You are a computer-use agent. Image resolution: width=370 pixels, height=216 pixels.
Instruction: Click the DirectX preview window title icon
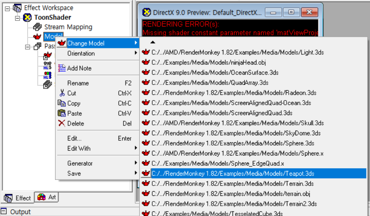tap(146, 12)
